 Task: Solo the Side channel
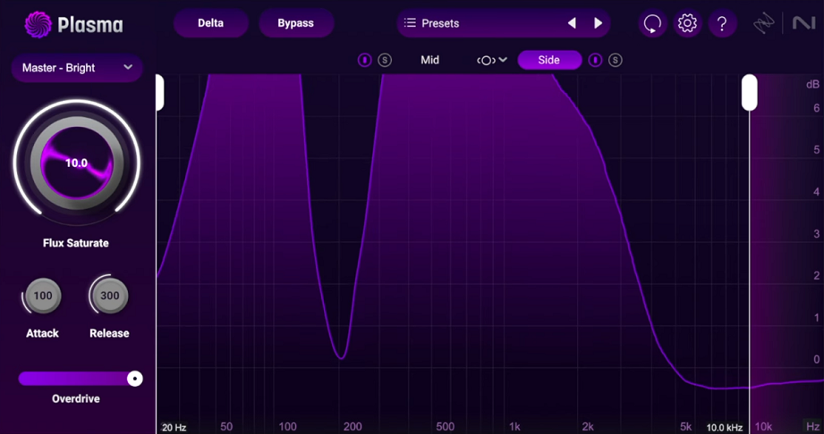pos(616,61)
